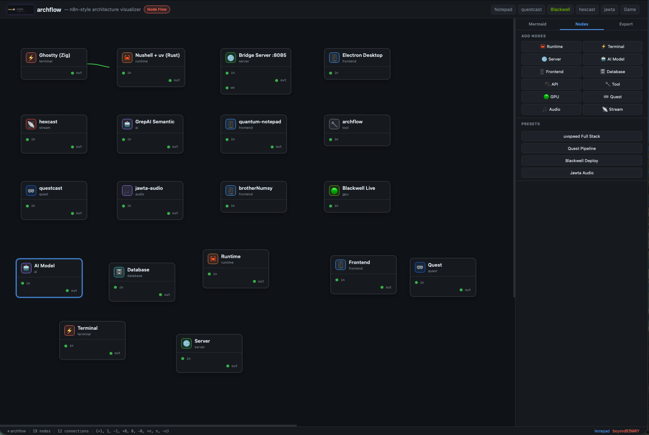
Task: Select the AI Model icon in Add Nodes
Action: point(603,59)
